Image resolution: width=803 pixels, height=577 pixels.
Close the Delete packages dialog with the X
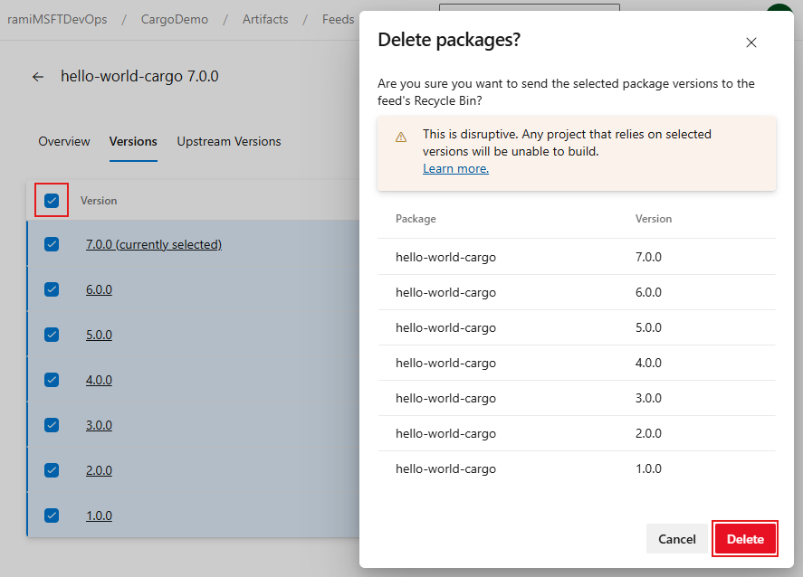pos(750,42)
